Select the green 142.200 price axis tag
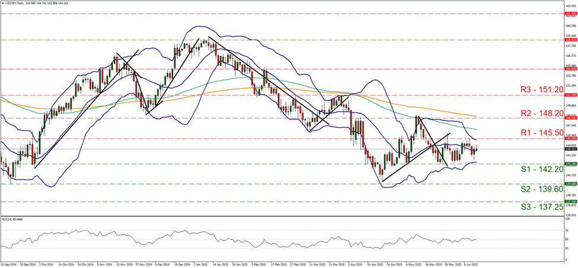The height and width of the screenshot is (268, 578). point(569,164)
